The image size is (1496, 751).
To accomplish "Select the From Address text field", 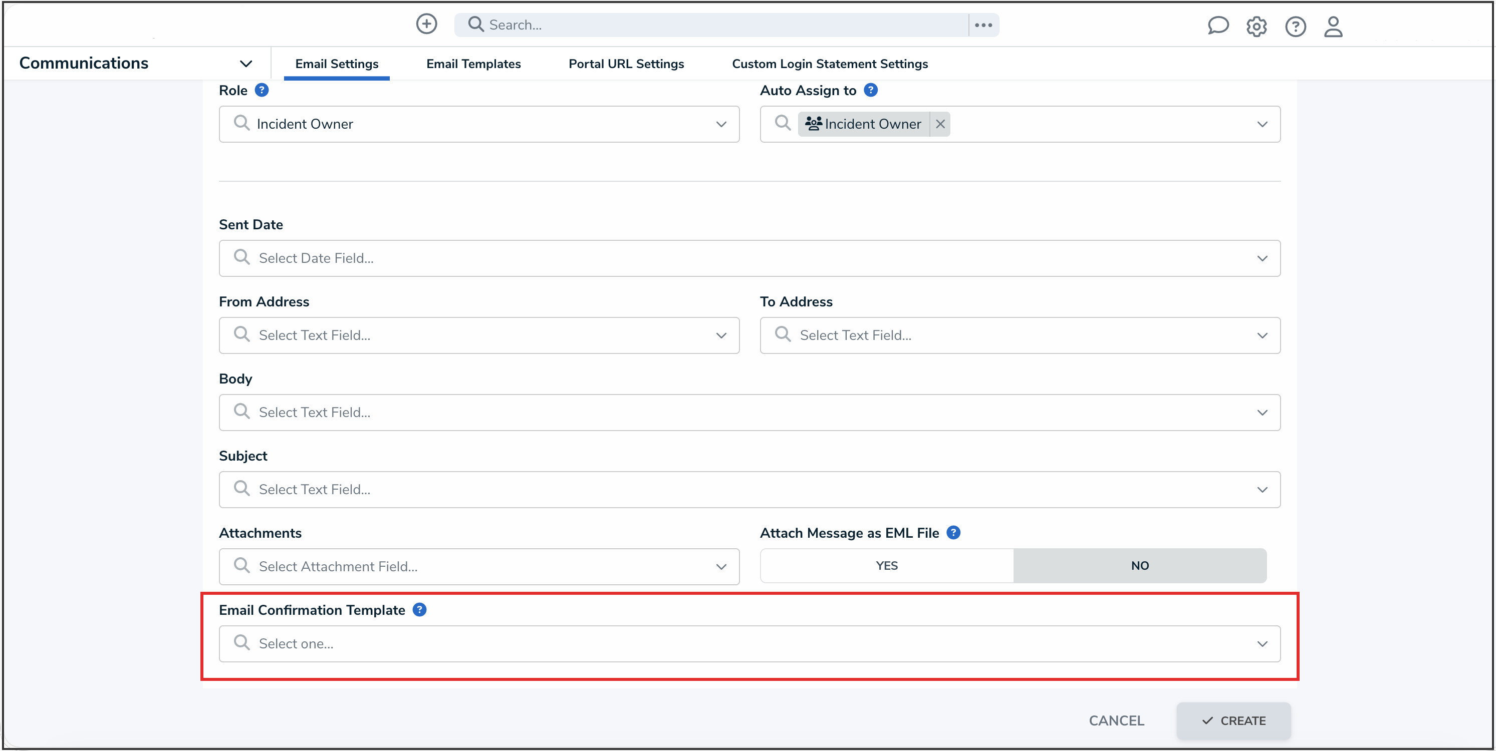I will point(479,335).
